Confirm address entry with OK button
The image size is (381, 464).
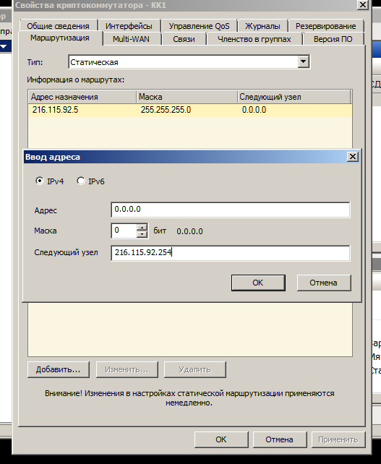pyautogui.click(x=258, y=283)
